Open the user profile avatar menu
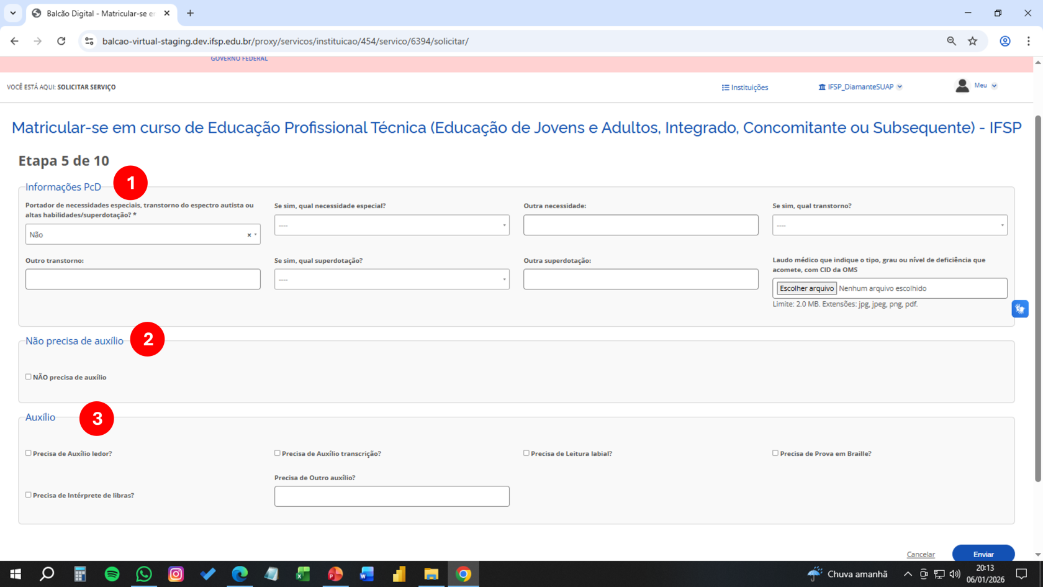1043x587 pixels. click(x=963, y=85)
